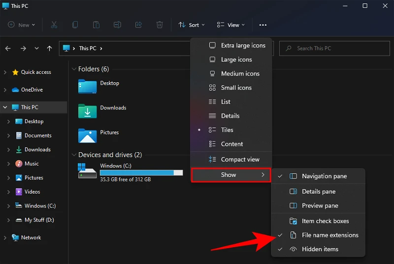Go up one level with up arrow
The width and height of the screenshot is (394, 264).
pos(50,48)
